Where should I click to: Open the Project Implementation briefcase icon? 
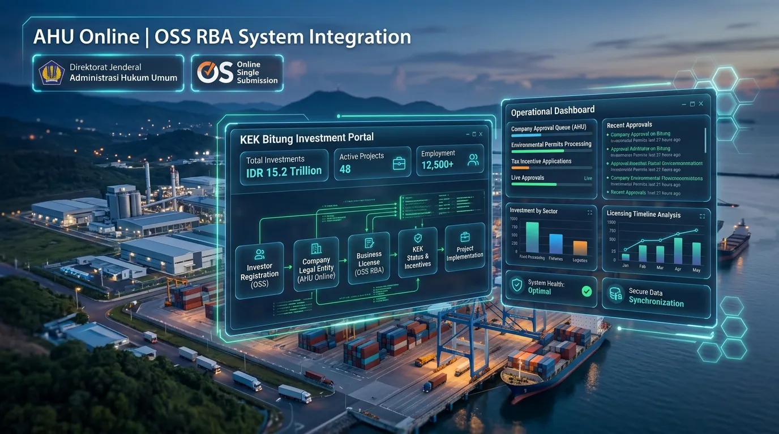(x=465, y=237)
